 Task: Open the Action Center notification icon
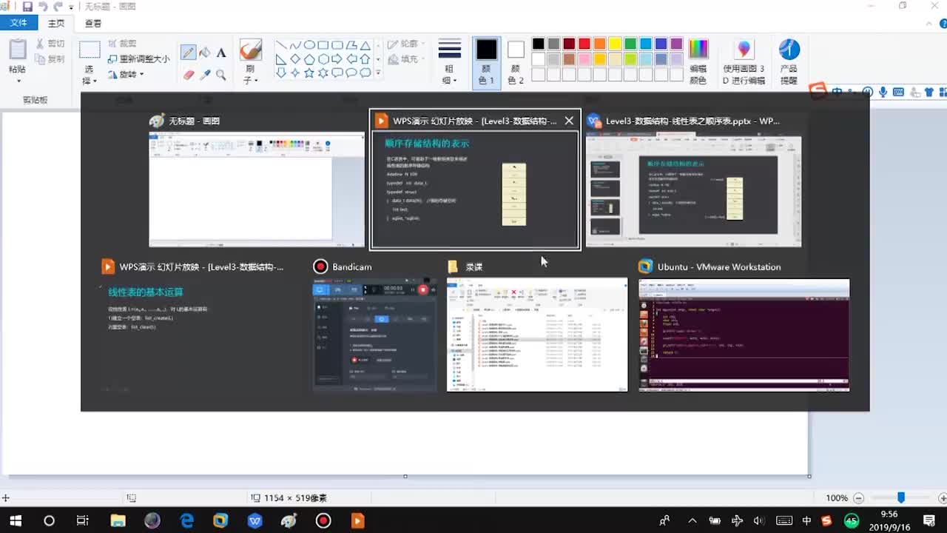point(930,521)
